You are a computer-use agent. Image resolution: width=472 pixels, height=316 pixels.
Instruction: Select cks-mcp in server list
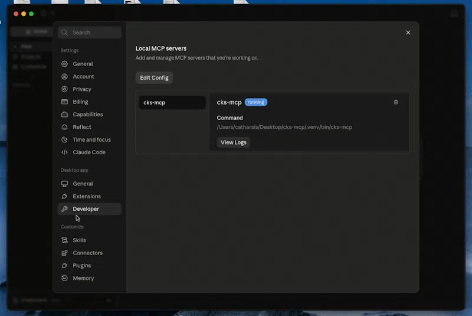172,102
